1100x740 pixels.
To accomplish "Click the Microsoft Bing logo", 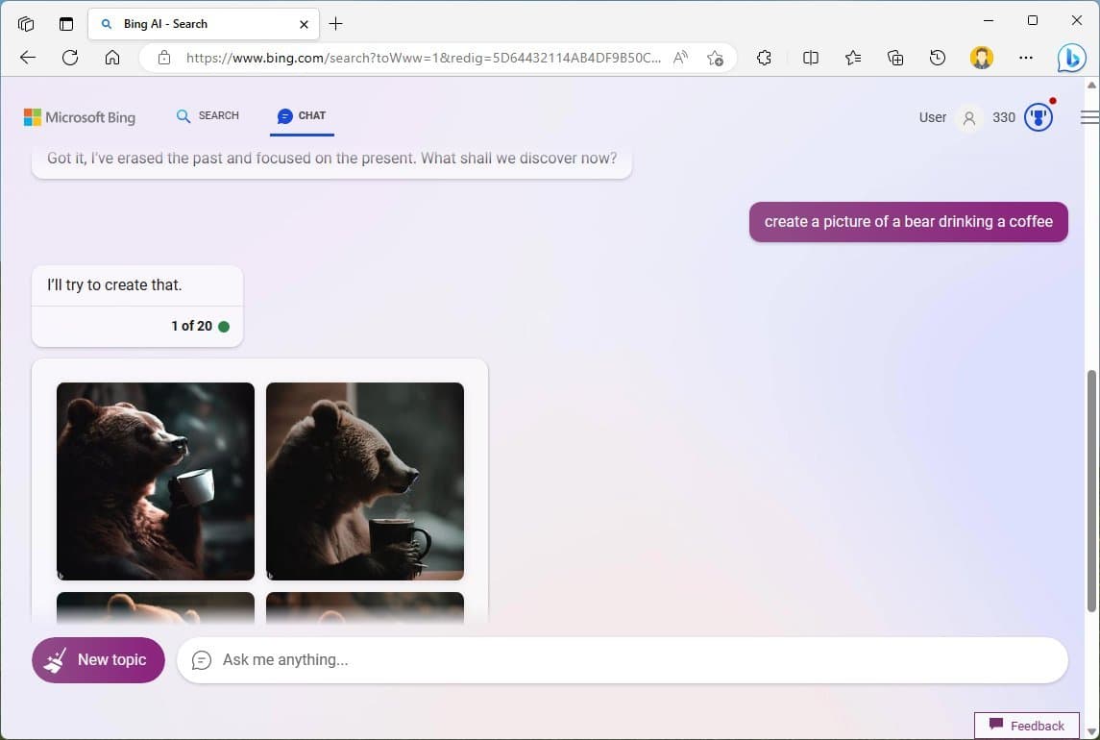I will click(x=80, y=116).
